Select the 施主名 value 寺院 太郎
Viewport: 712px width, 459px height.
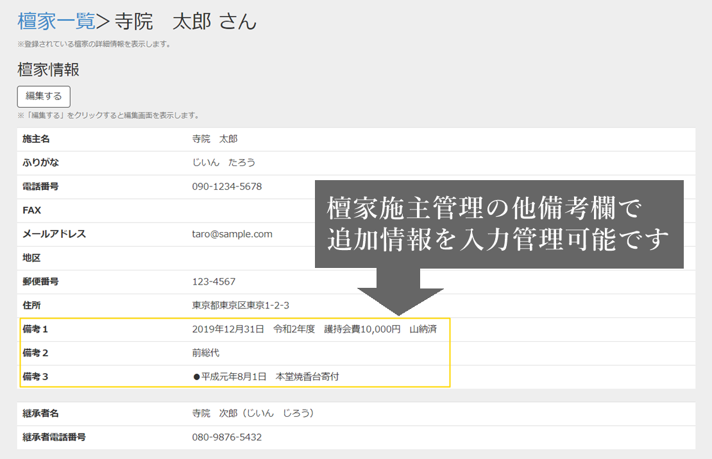tap(215, 139)
